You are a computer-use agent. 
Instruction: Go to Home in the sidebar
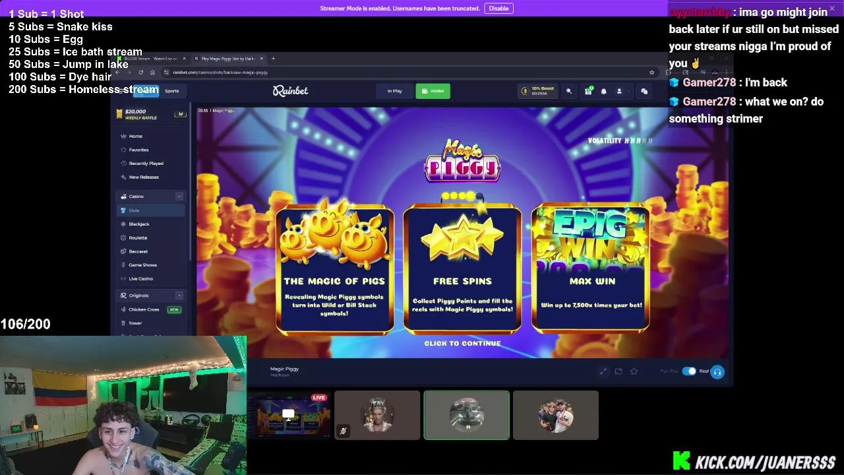151,136
